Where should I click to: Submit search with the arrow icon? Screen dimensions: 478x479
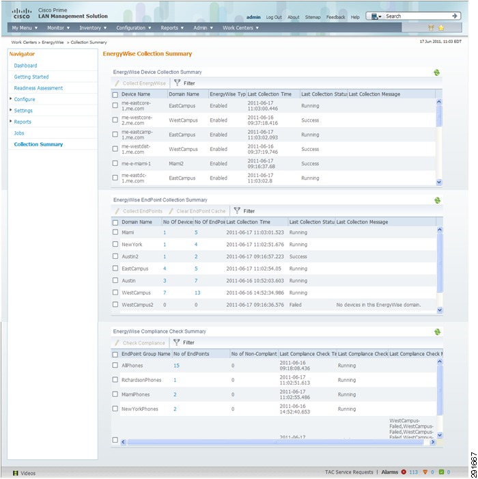click(455, 16)
